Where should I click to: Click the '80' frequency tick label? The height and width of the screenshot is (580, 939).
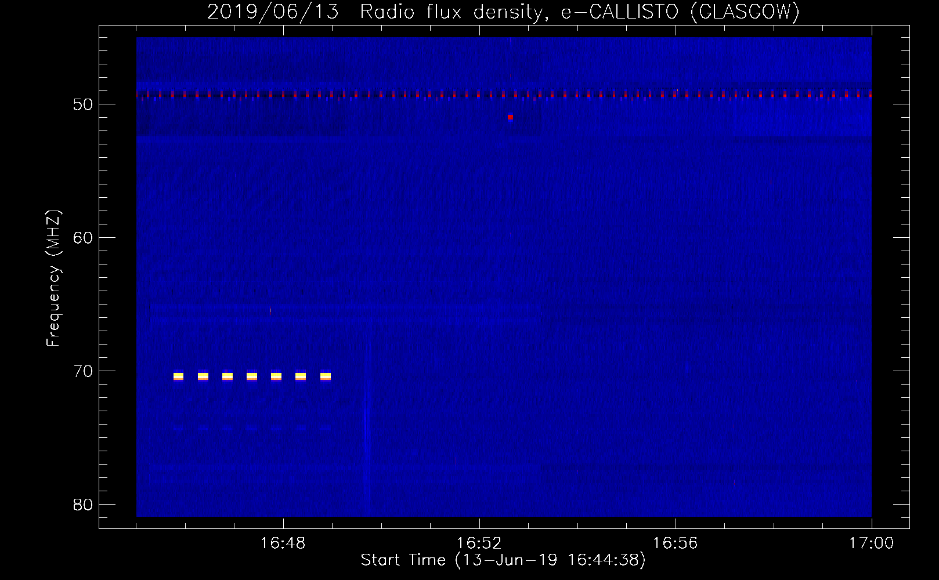[83, 505]
